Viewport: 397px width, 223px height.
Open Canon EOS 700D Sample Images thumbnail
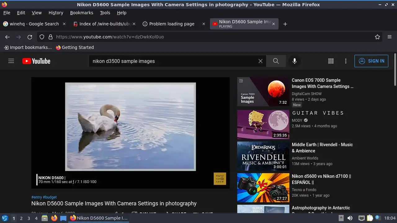[263, 92]
